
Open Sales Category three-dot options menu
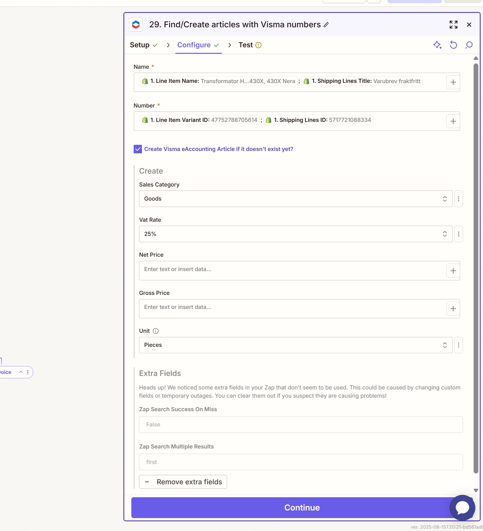(459, 199)
